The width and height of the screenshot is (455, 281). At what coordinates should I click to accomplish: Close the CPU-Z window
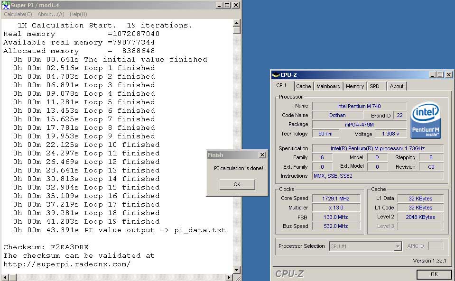coord(449,75)
